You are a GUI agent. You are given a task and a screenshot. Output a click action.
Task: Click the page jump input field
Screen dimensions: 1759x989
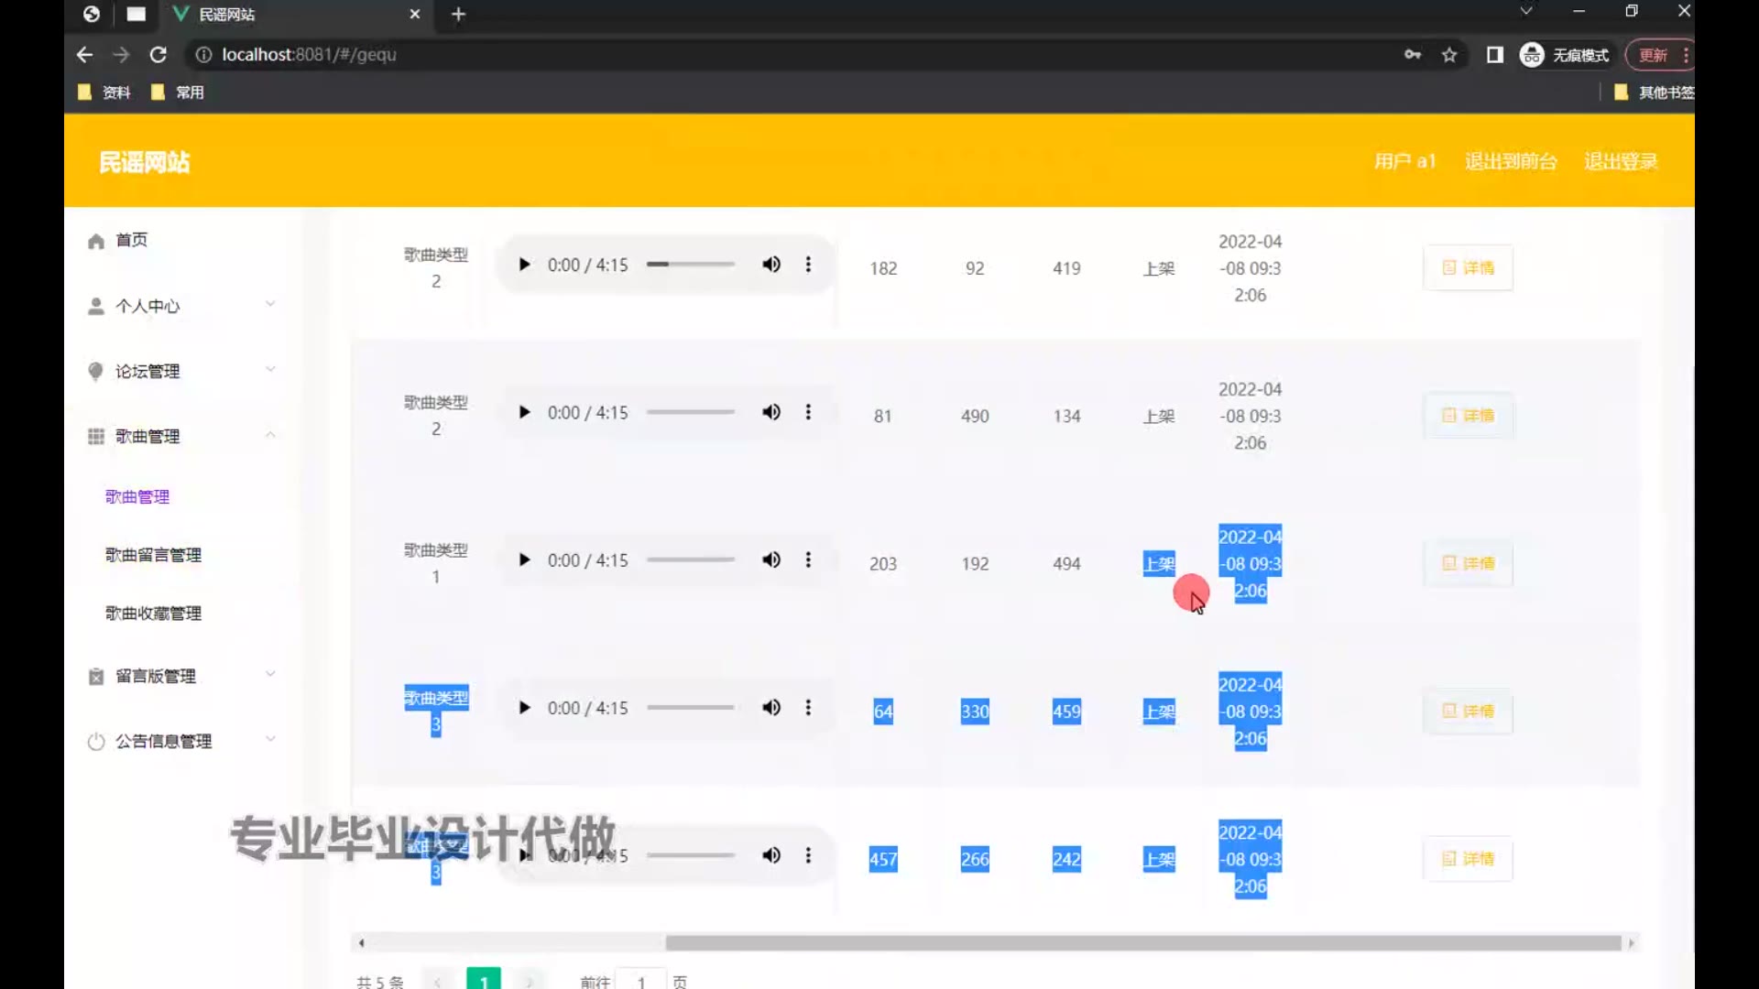641,982
